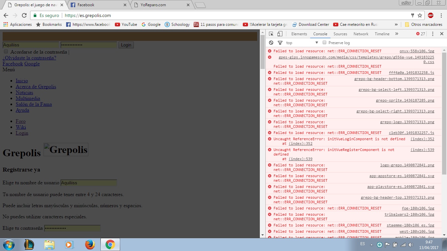Open the Otros marcadores folder
447x251 pixels.
click(x=423, y=25)
